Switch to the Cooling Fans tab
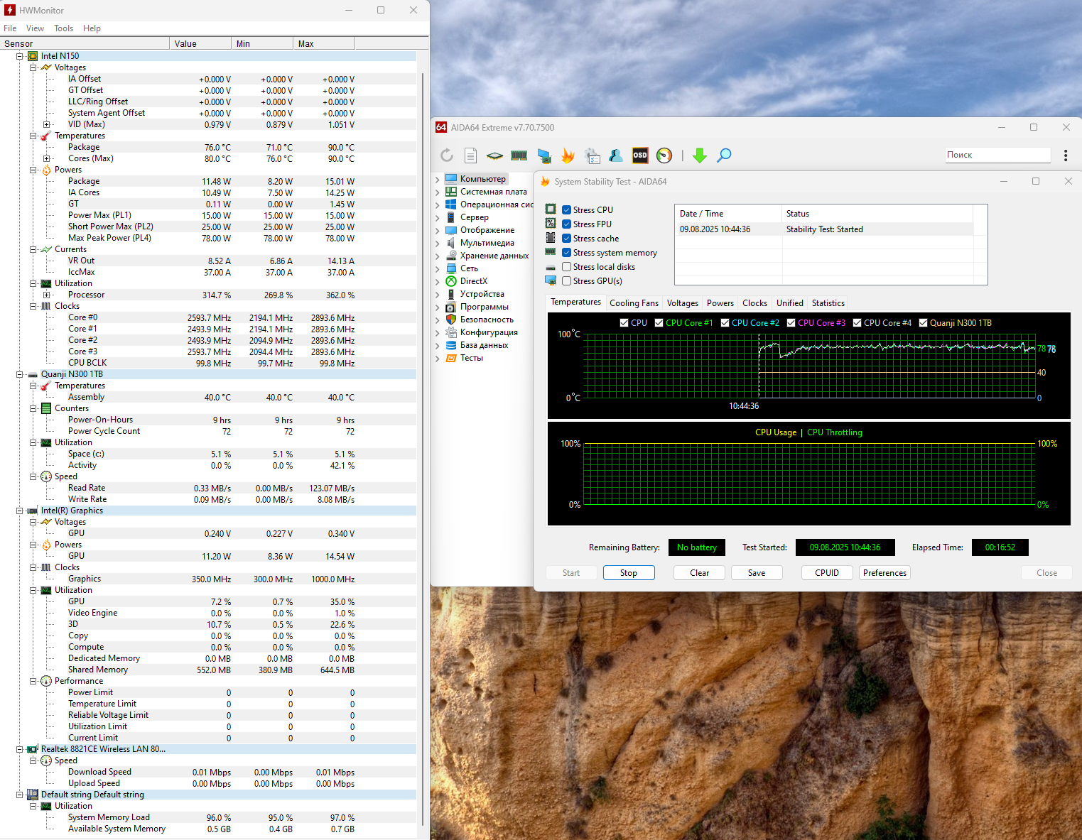Viewport: 1082px width, 840px height. pyautogui.click(x=634, y=303)
